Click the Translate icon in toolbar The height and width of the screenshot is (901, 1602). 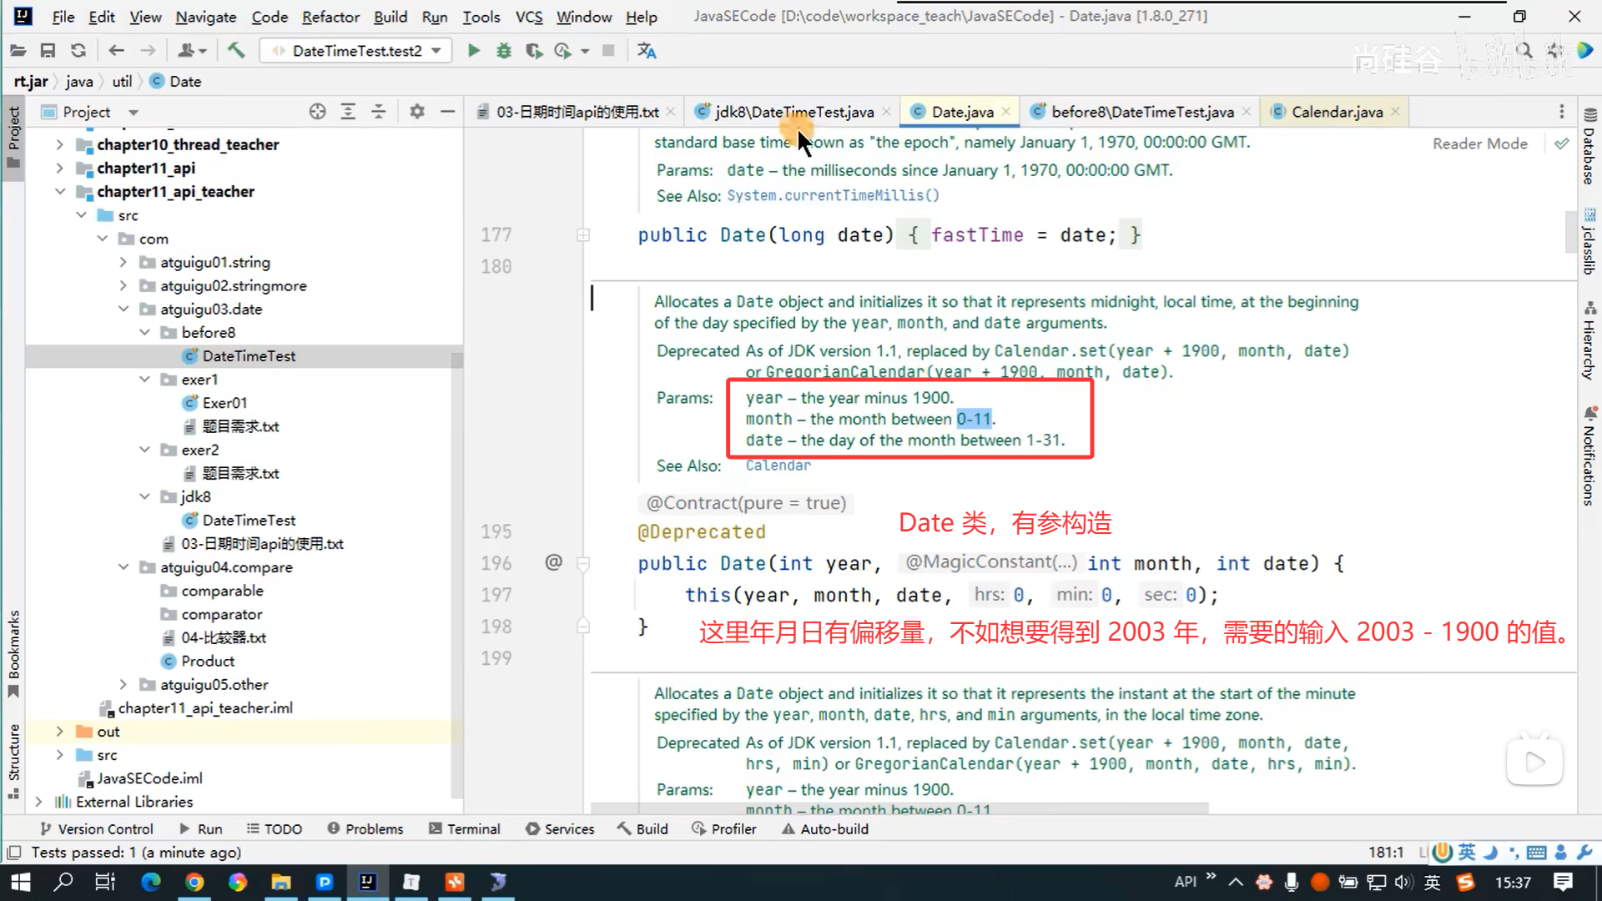(647, 51)
